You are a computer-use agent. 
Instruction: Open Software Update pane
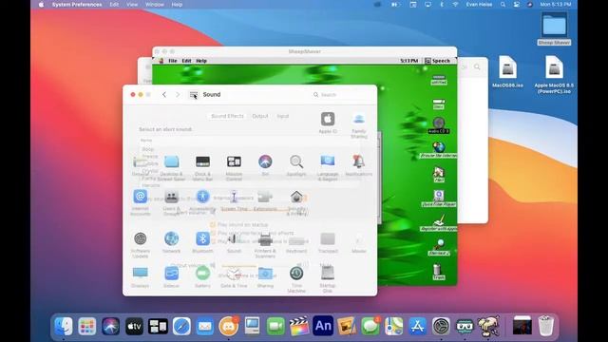pyautogui.click(x=141, y=245)
